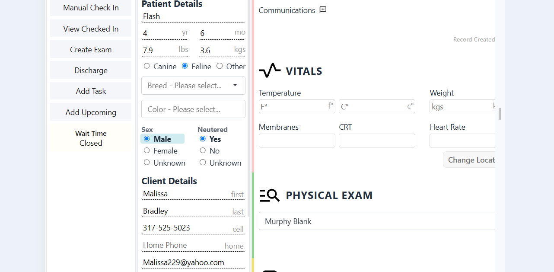Click the Change Location button
The image size is (554, 272).
pyautogui.click(x=469, y=160)
